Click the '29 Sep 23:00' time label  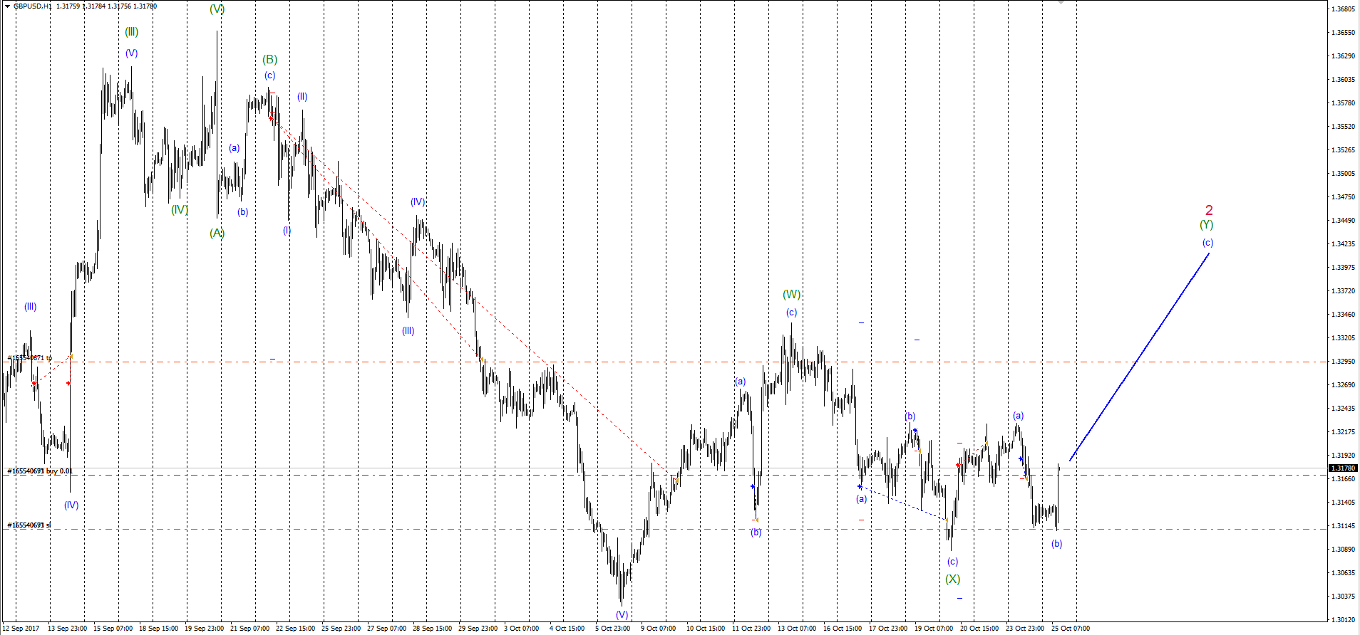click(478, 629)
